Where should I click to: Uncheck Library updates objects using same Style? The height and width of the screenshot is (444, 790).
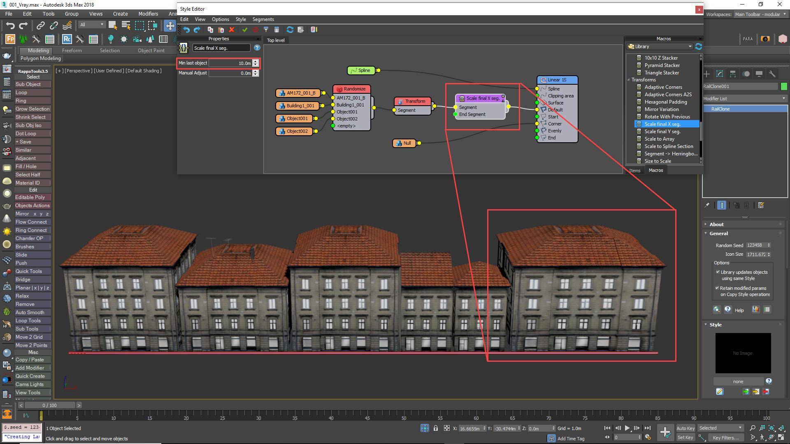point(718,272)
